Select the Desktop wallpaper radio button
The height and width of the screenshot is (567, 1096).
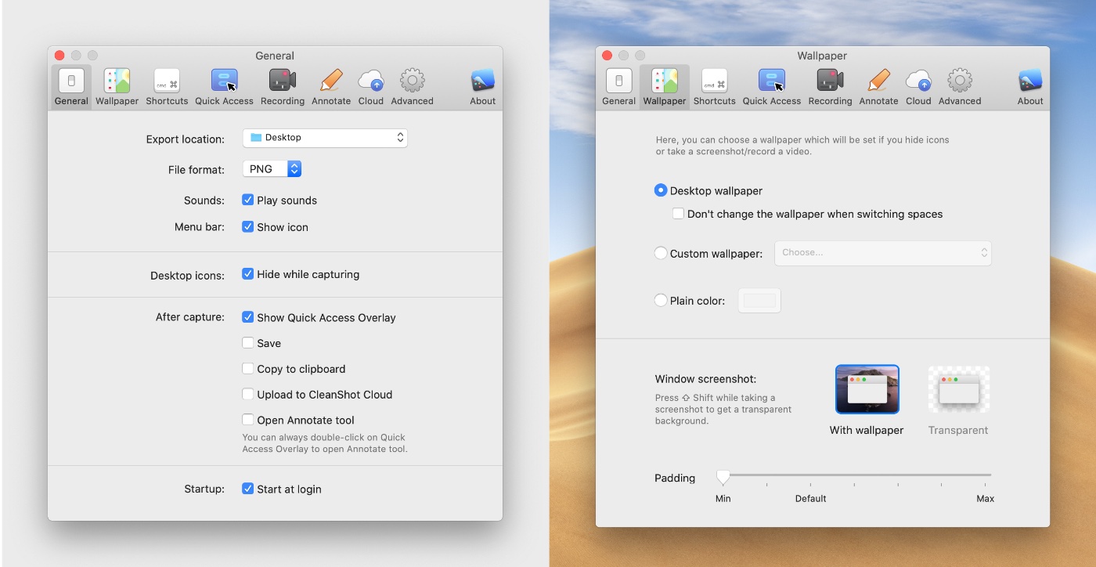pos(661,190)
